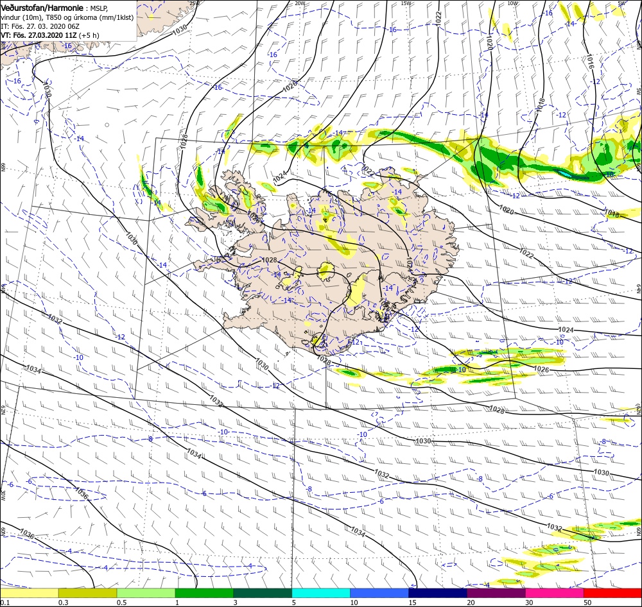Viewport: 642px width, 607px height.
Task: Click the '1016' isobar label
Action: coord(591,60)
